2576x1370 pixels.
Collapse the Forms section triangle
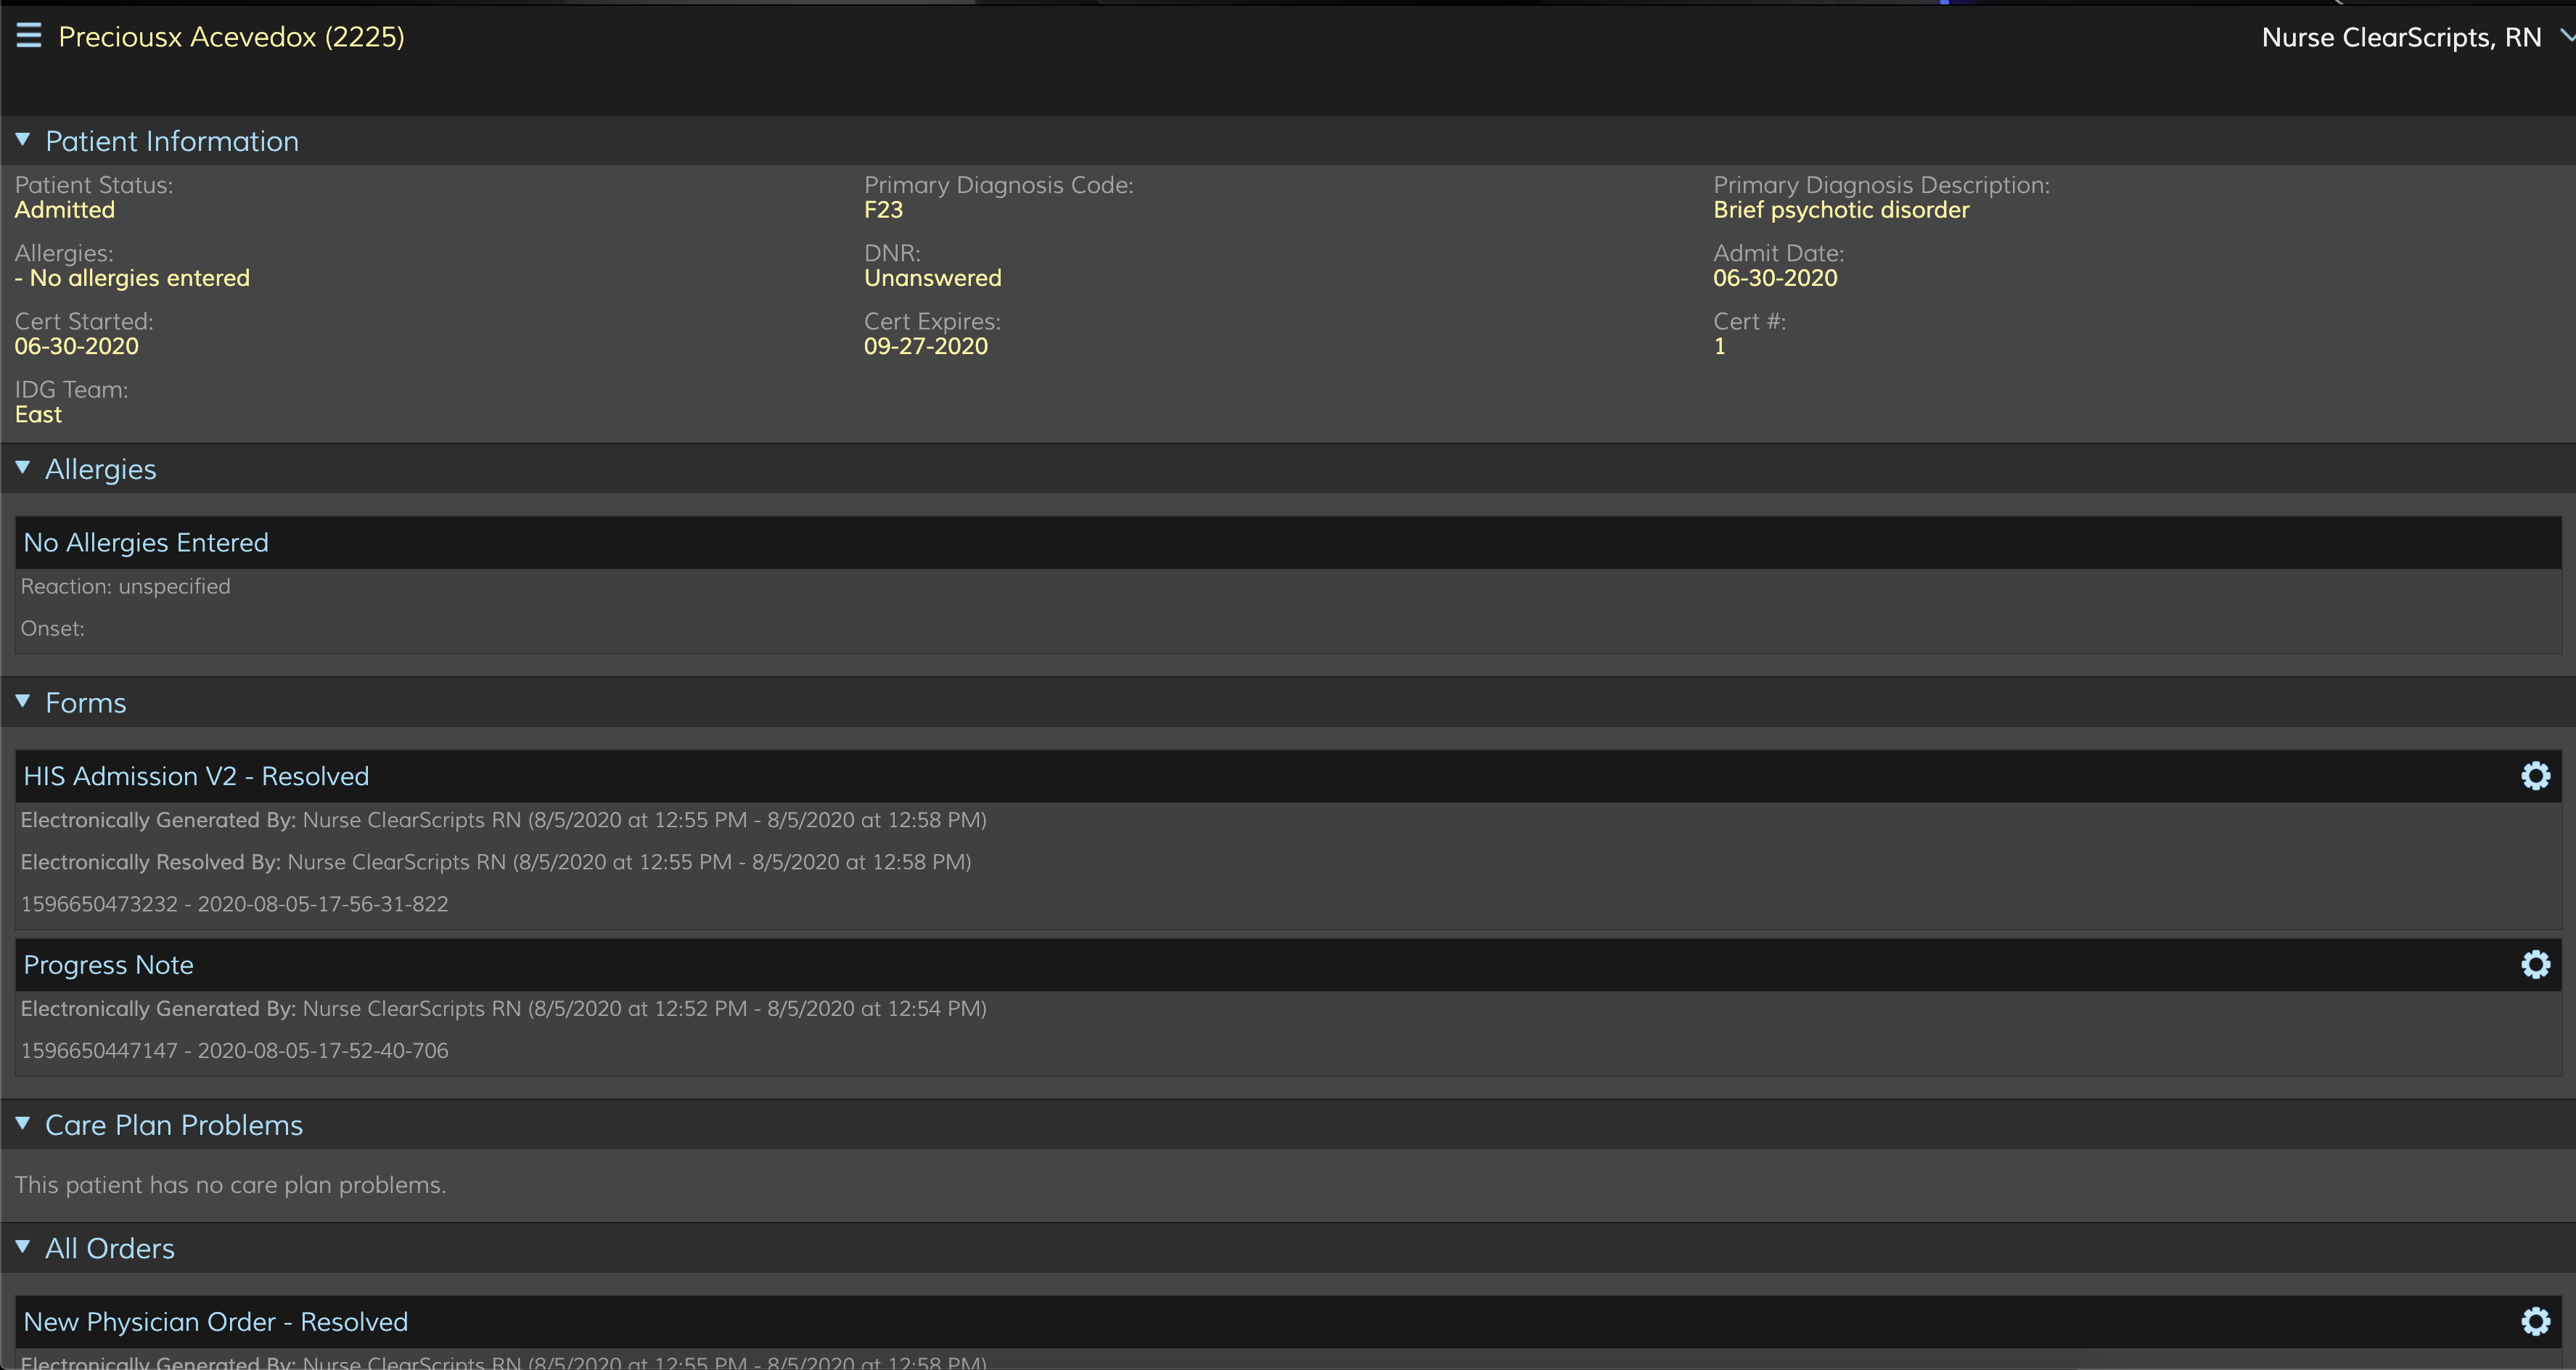(23, 702)
